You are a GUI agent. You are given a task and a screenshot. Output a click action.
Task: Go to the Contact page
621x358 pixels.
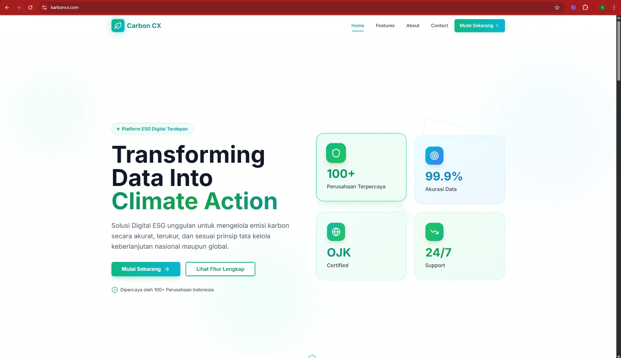pos(439,26)
